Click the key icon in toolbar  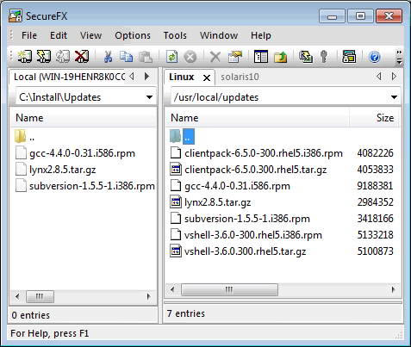pos(324,57)
